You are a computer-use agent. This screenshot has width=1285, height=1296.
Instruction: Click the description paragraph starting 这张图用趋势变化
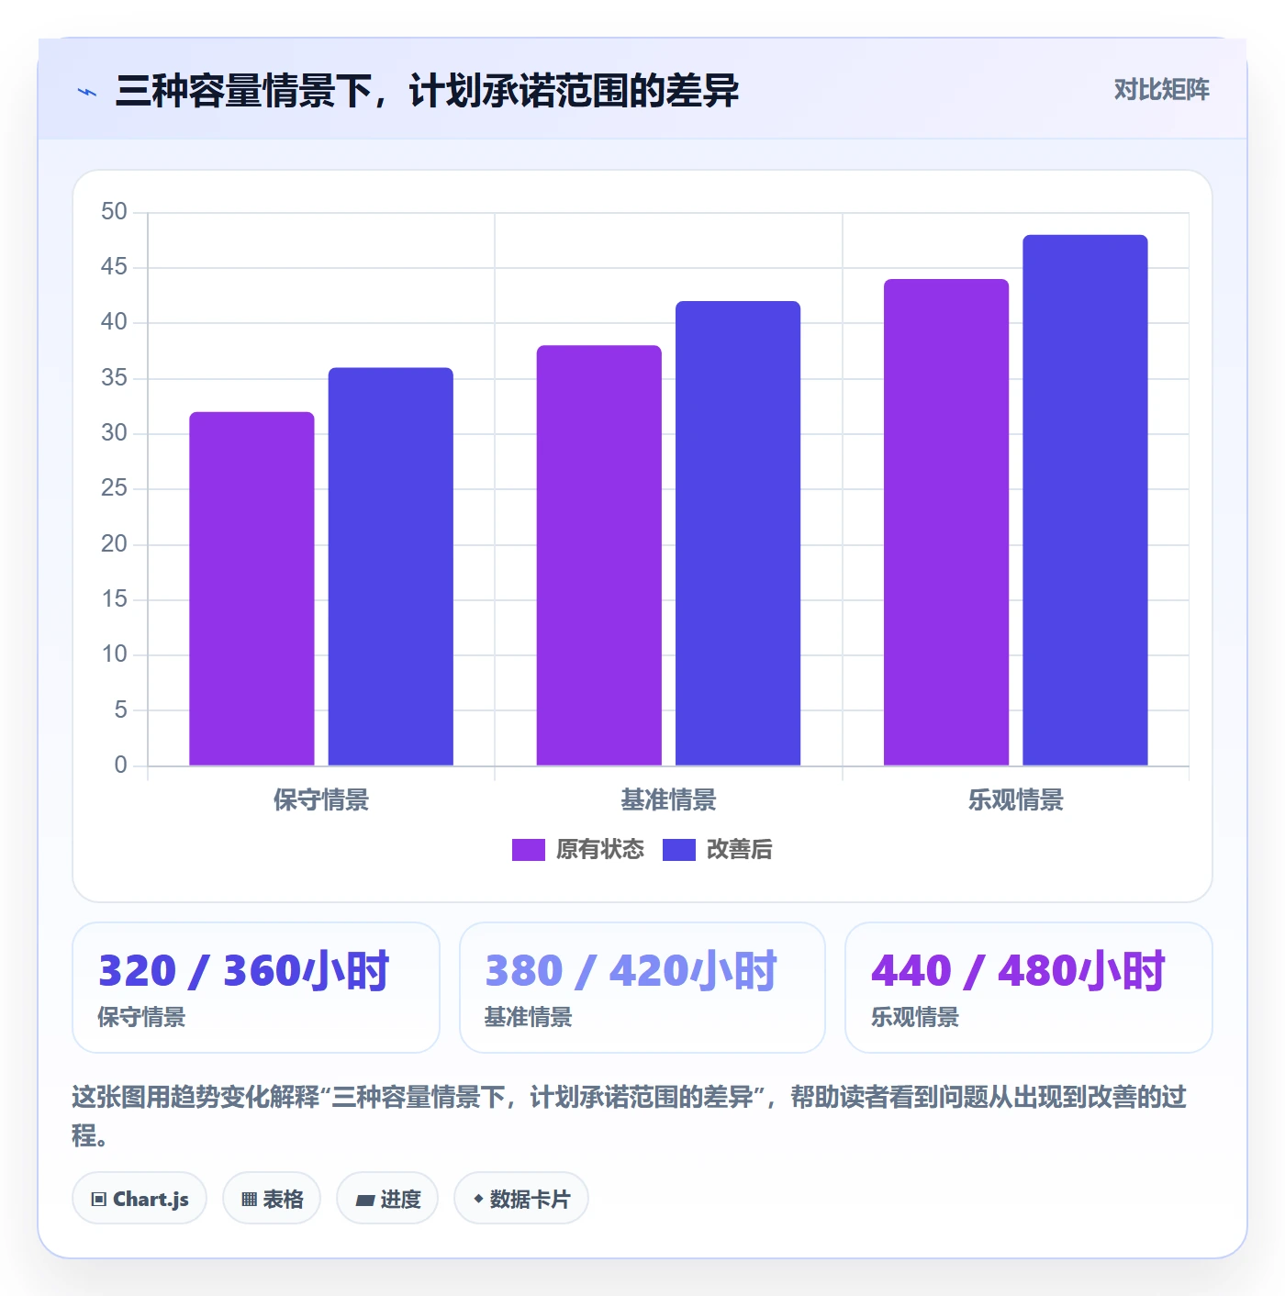tap(630, 1115)
